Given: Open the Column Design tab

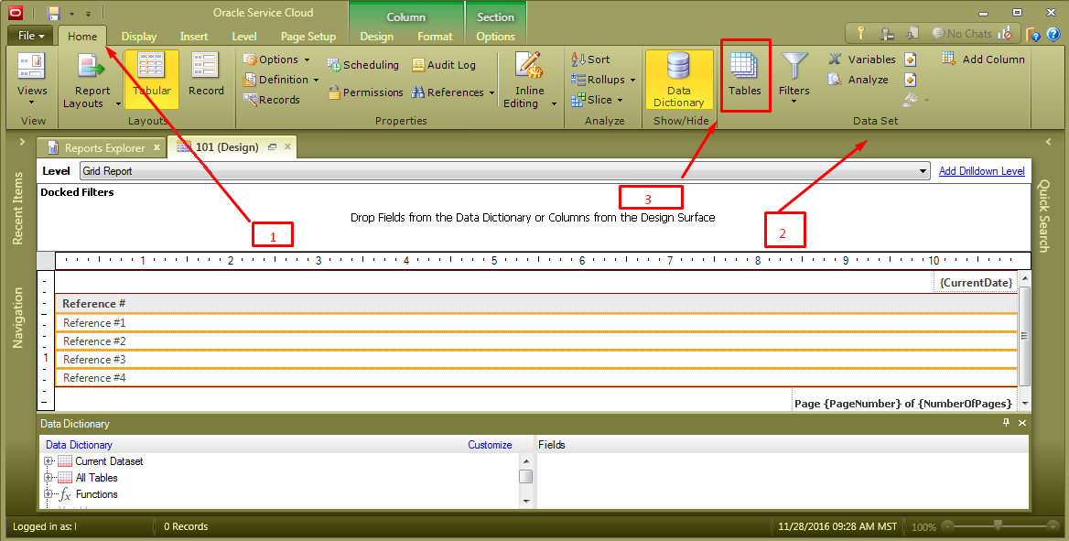Looking at the screenshot, I should point(376,36).
